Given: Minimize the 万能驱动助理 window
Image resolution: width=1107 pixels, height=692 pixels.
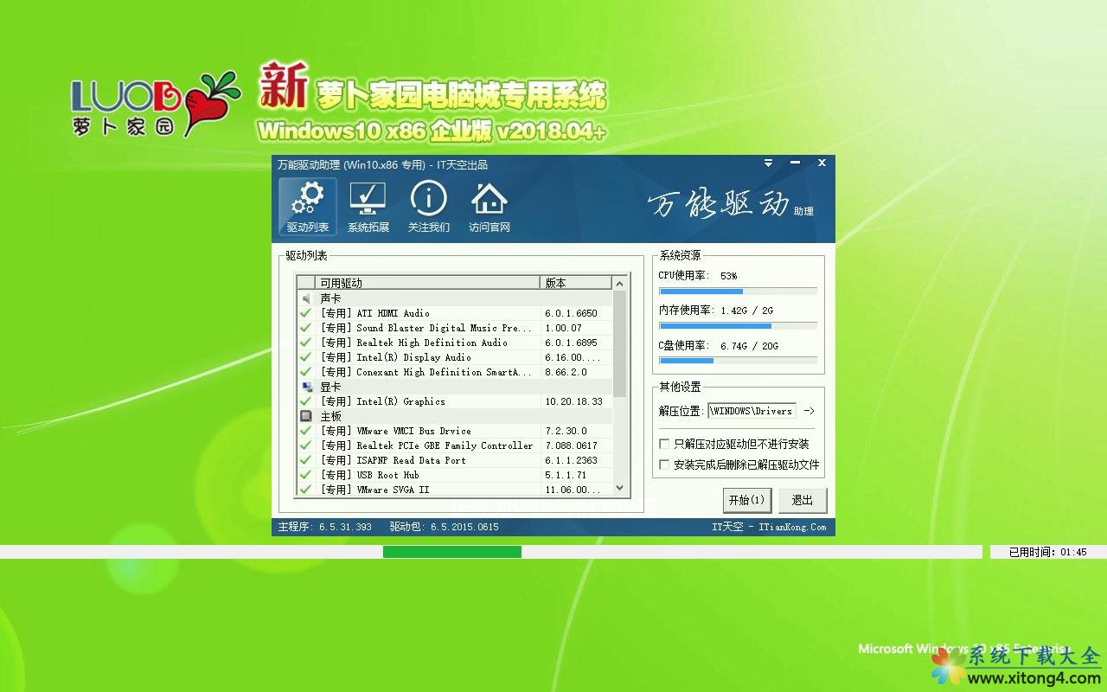Looking at the screenshot, I should coord(795,163).
